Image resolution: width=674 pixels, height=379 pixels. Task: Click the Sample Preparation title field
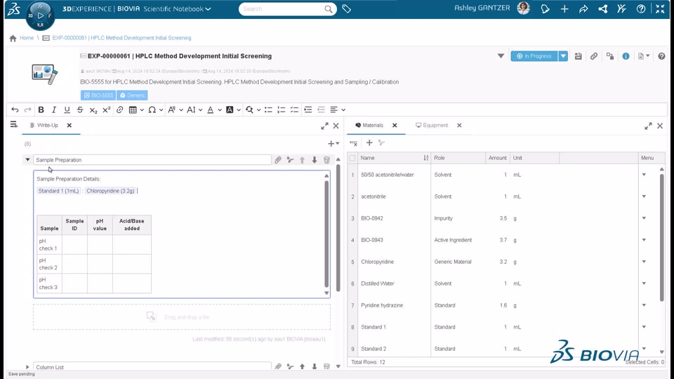[x=152, y=160]
